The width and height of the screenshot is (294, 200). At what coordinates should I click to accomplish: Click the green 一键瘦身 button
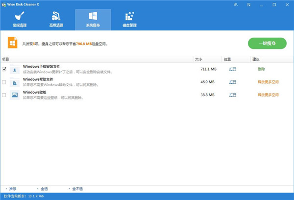tap(267, 43)
